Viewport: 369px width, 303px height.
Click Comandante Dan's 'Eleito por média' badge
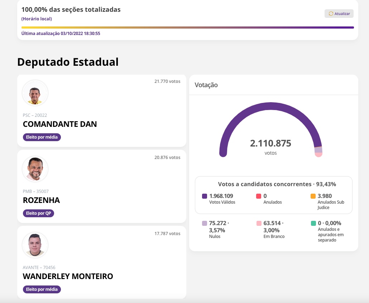coord(42,137)
